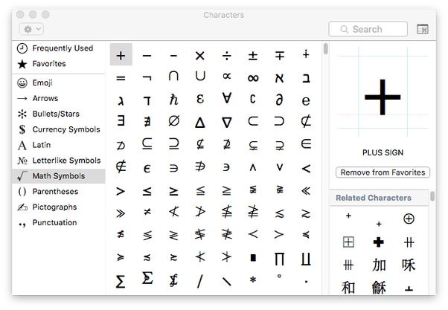Pick the infinity ∞ symbol

253,77
